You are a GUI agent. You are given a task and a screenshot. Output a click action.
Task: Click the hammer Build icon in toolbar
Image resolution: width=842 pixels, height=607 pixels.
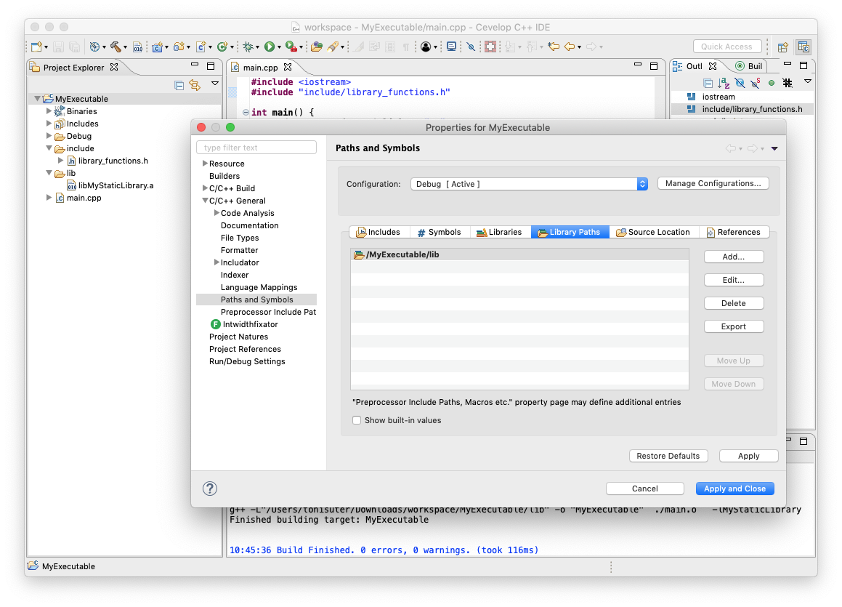coord(116,47)
